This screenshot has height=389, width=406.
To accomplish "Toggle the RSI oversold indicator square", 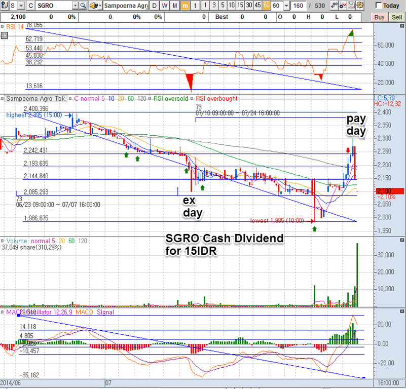I will (x=150, y=99).
